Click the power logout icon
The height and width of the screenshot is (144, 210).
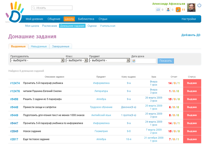tap(199, 5)
